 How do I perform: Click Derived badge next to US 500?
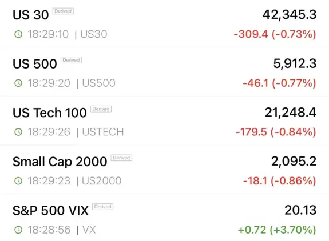(x=71, y=60)
